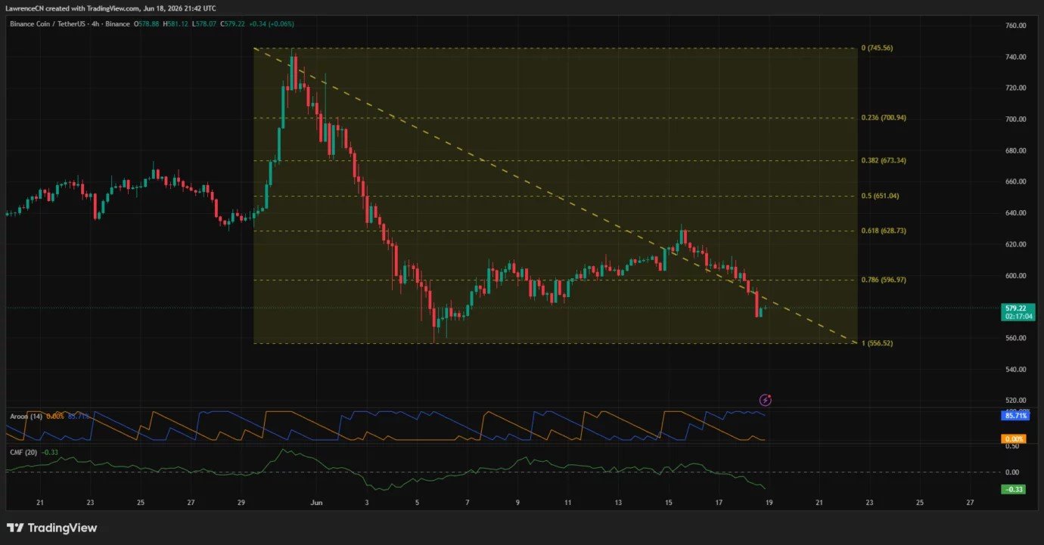
Task: Click the 13 date on time axis
Action: (618, 503)
